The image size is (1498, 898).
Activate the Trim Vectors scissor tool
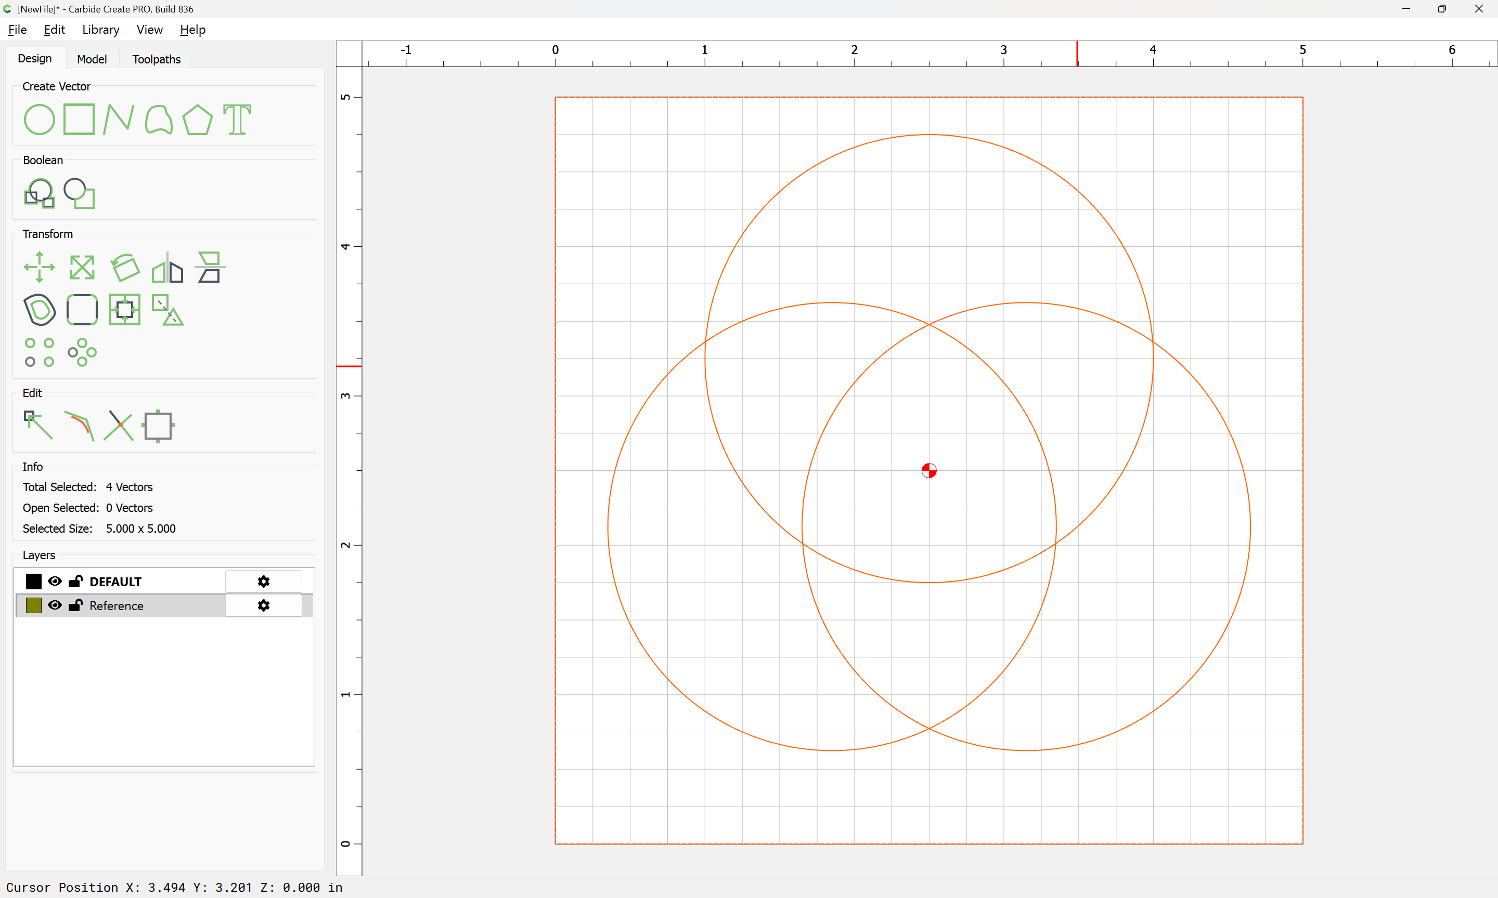coord(119,426)
